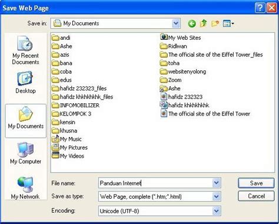This screenshot has width=279, height=224.
Task: Select the My Music folder
Action: tap(67, 139)
